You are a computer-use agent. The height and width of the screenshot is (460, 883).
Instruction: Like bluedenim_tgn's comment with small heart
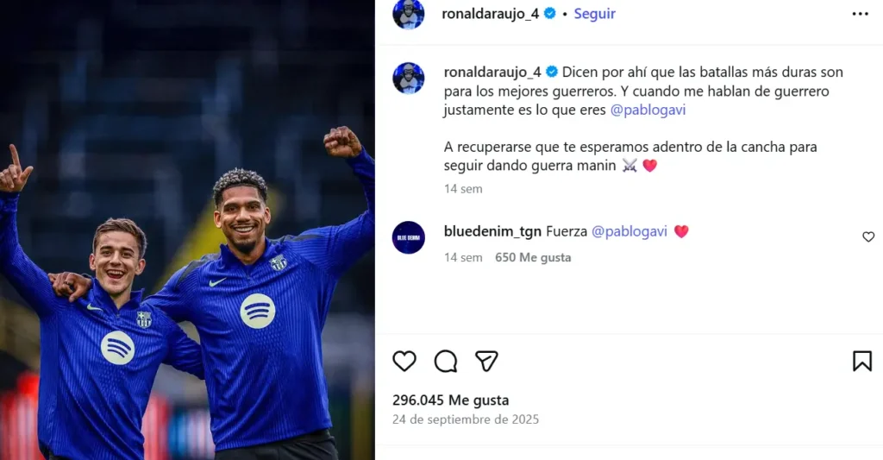[x=868, y=236]
